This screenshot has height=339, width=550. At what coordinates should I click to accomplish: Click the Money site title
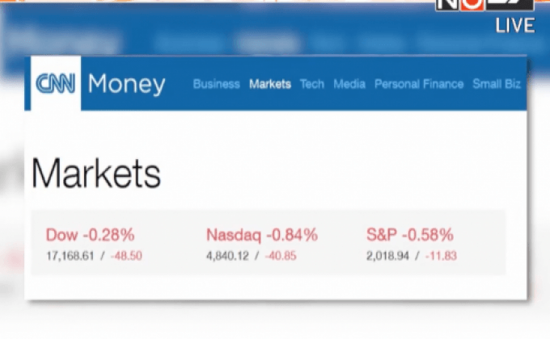(x=126, y=85)
